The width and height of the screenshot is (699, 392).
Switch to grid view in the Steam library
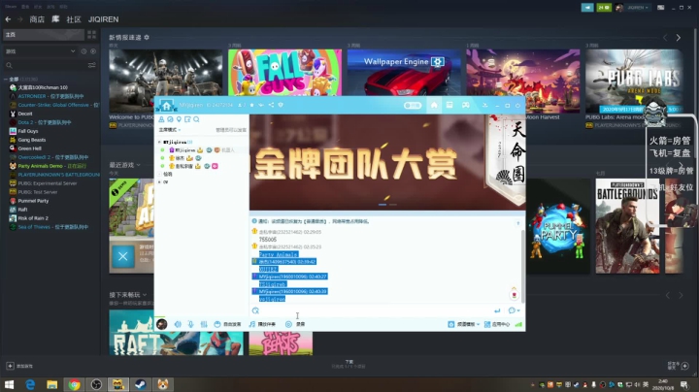(x=92, y=34)
